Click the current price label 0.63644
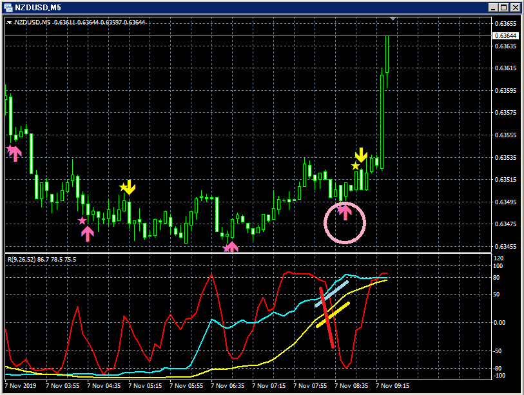 pyautogui.click(x=505, y=35)
